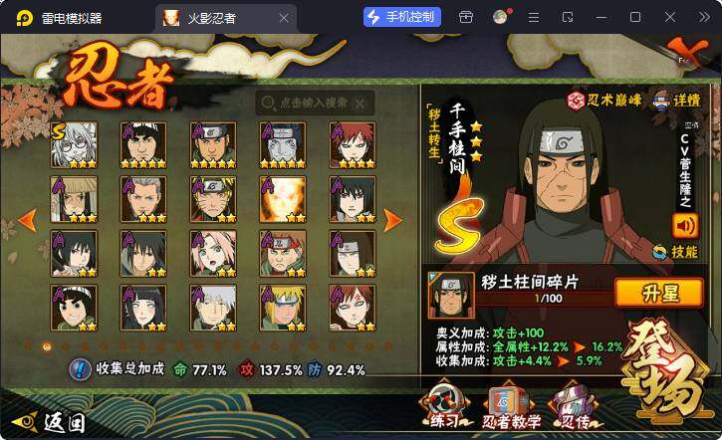Open 忍术巅峰 ranking icon

pyautogui.click(x=603, y=100)
